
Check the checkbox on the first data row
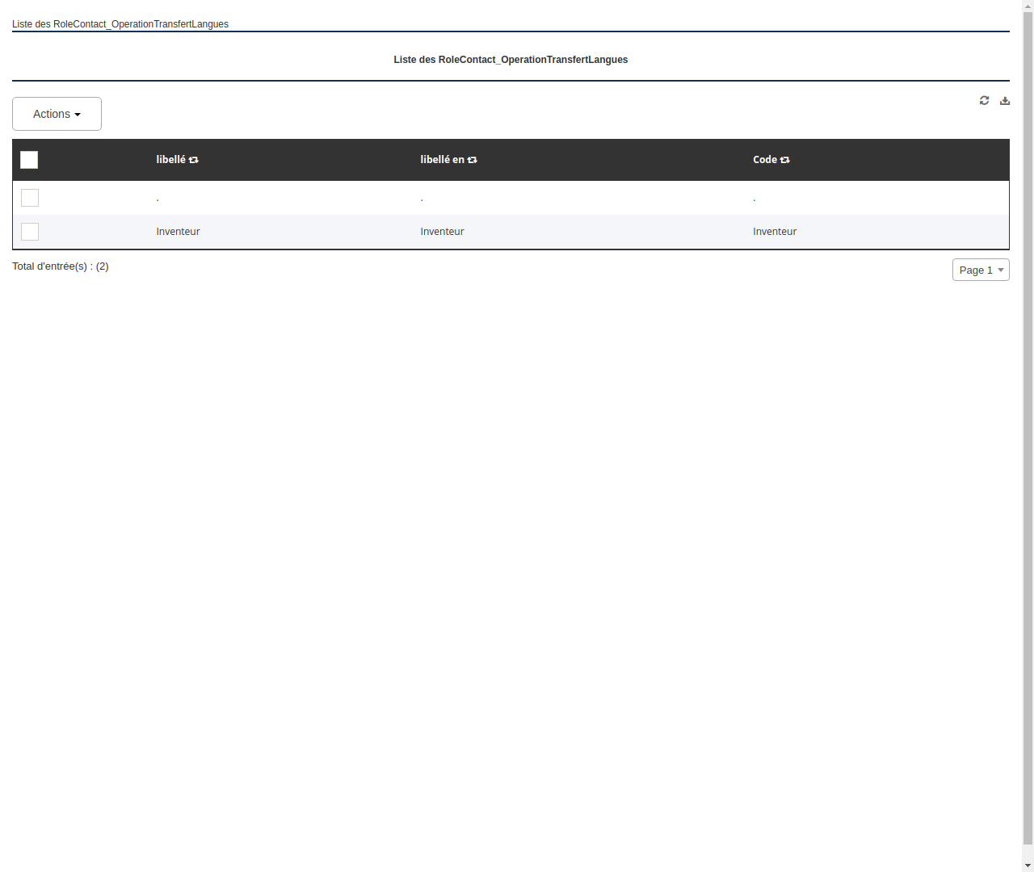[30, 198]
